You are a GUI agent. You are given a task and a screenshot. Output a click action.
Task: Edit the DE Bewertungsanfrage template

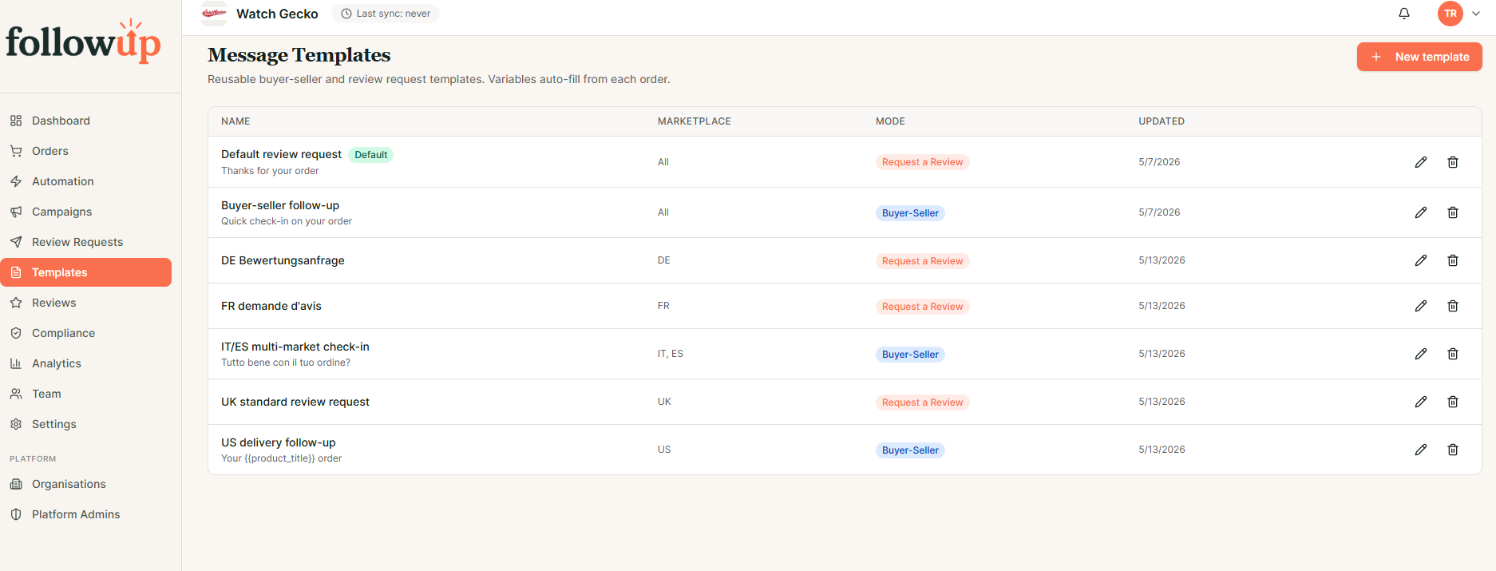1421,260
